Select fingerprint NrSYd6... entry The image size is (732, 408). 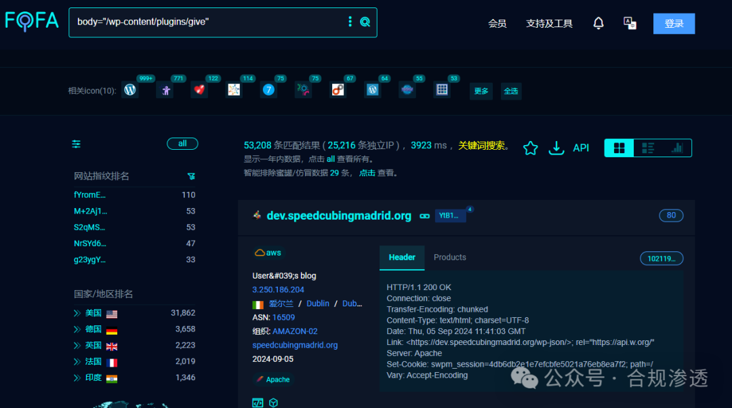pos(90,244)
